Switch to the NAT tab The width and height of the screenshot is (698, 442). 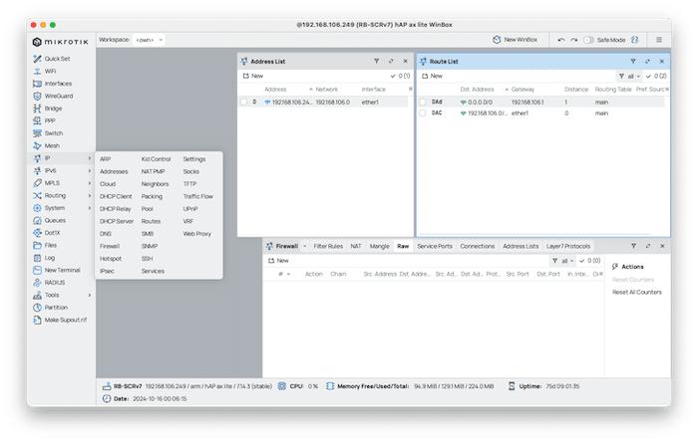[356, 246]
